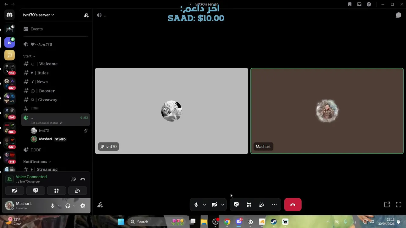Disconnect using the Voice Connected panel hang-up icon
Screen dimensions: 406x228
[x=83, y=179]
